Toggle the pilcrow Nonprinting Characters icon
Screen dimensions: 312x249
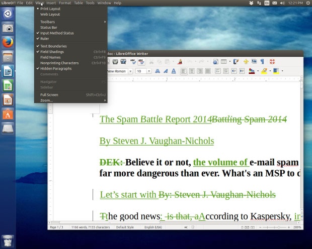click(262, 62)
